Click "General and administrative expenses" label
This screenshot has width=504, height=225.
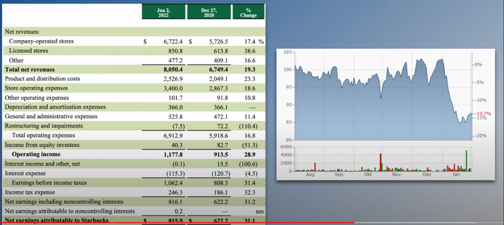click(51, 116)
